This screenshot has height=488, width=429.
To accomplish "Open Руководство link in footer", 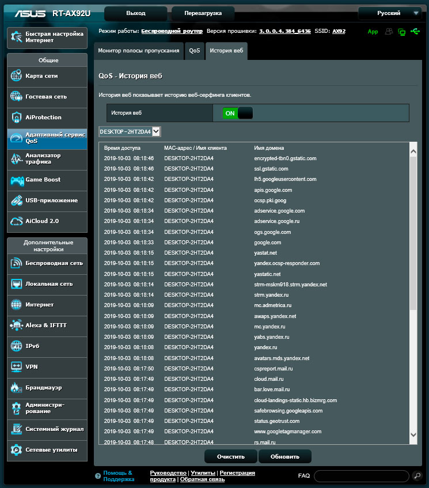I will click(x=168, y=473).
